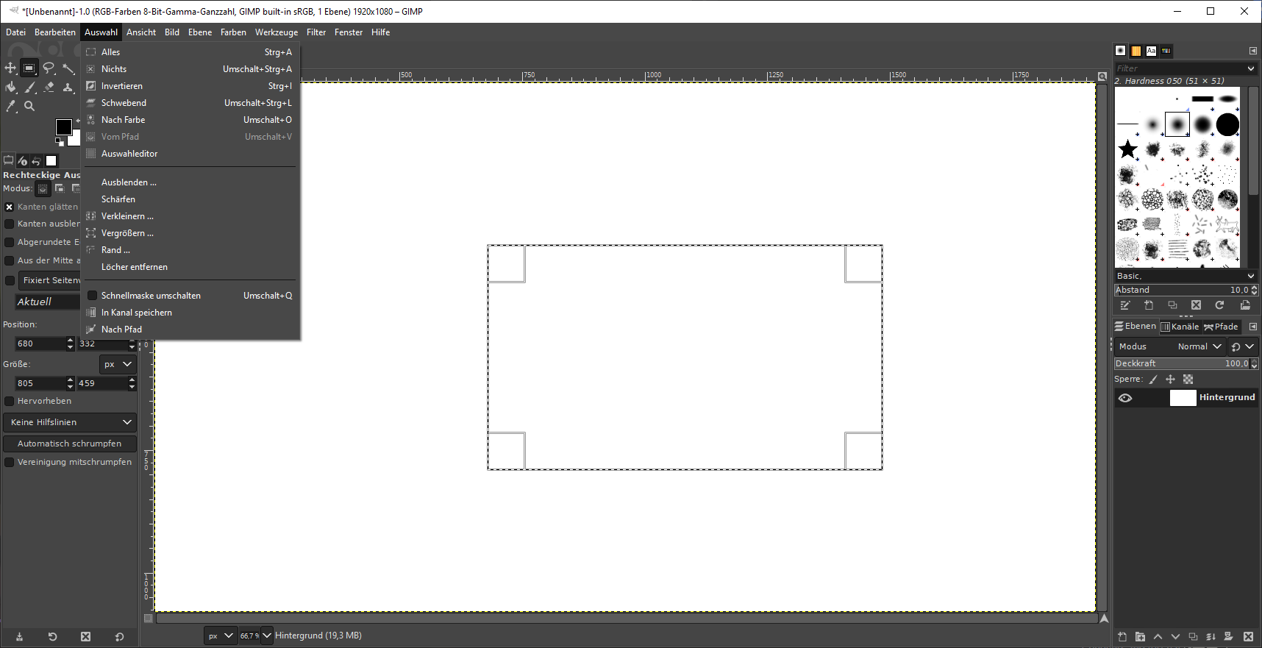Activate the Paintbrush tool
The width and height of the screenshot is (1262, 648).
point(29,88)
